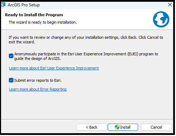Go to previous step with Back button

[x=92, y=127]
